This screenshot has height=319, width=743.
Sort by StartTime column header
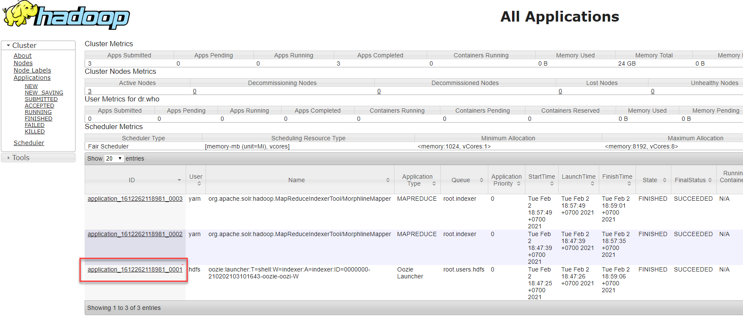click(x=541, y=177)
